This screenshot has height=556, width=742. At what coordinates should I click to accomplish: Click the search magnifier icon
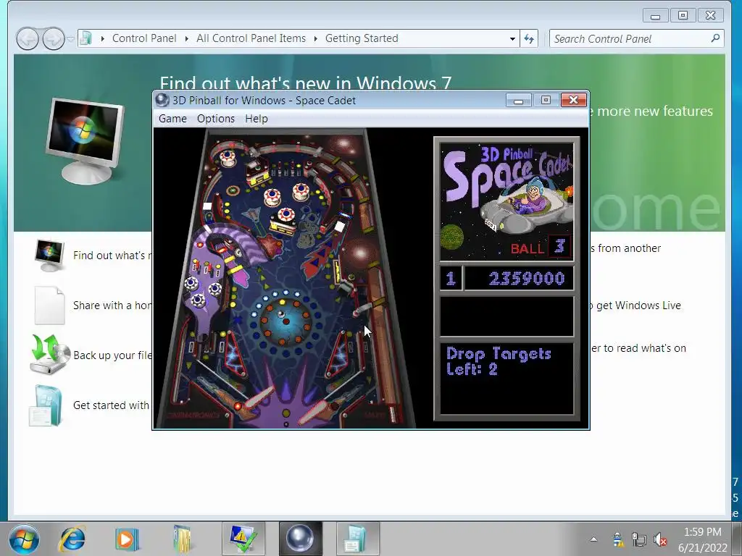coord(715,38)
